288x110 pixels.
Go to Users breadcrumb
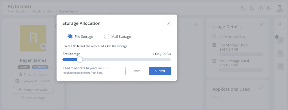pos(50,11)
